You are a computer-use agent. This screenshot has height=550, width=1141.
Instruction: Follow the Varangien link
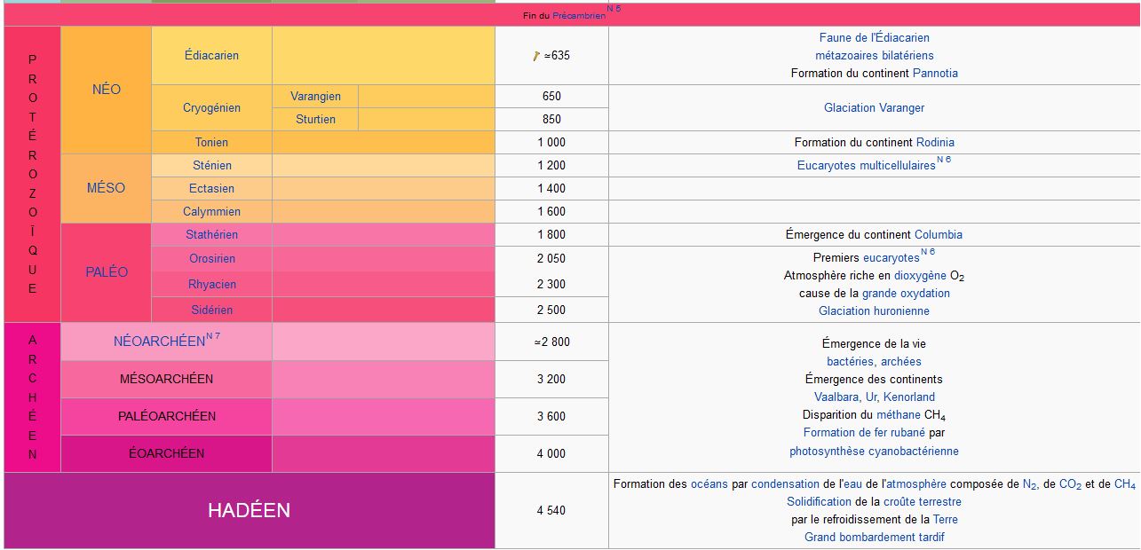tap(314, 96)
